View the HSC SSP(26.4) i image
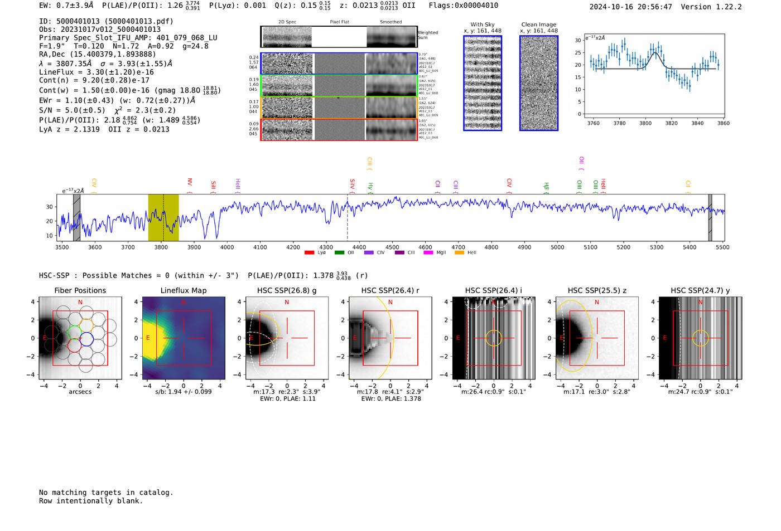The image size is (781, 531). (494, 338)
